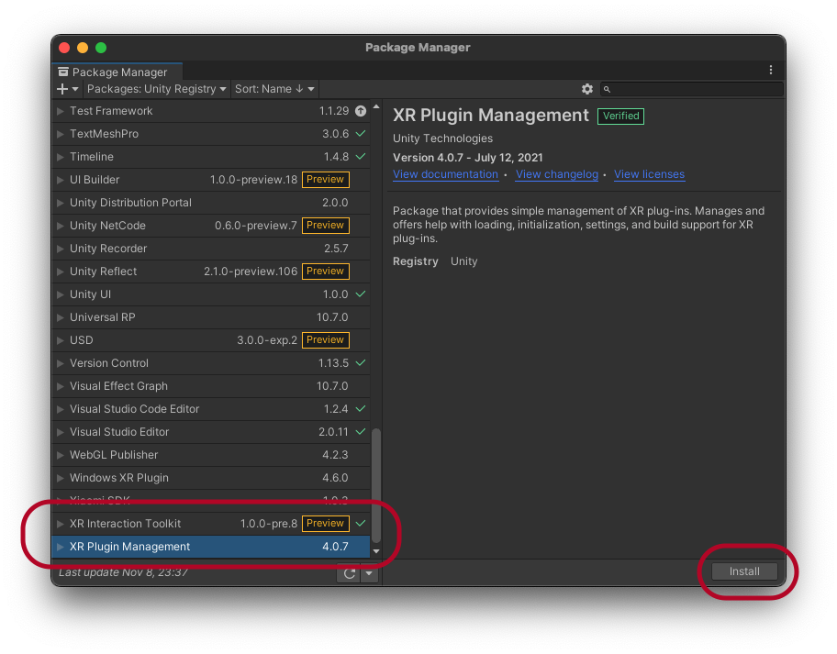Select the Unity UI package

point(211,294)
